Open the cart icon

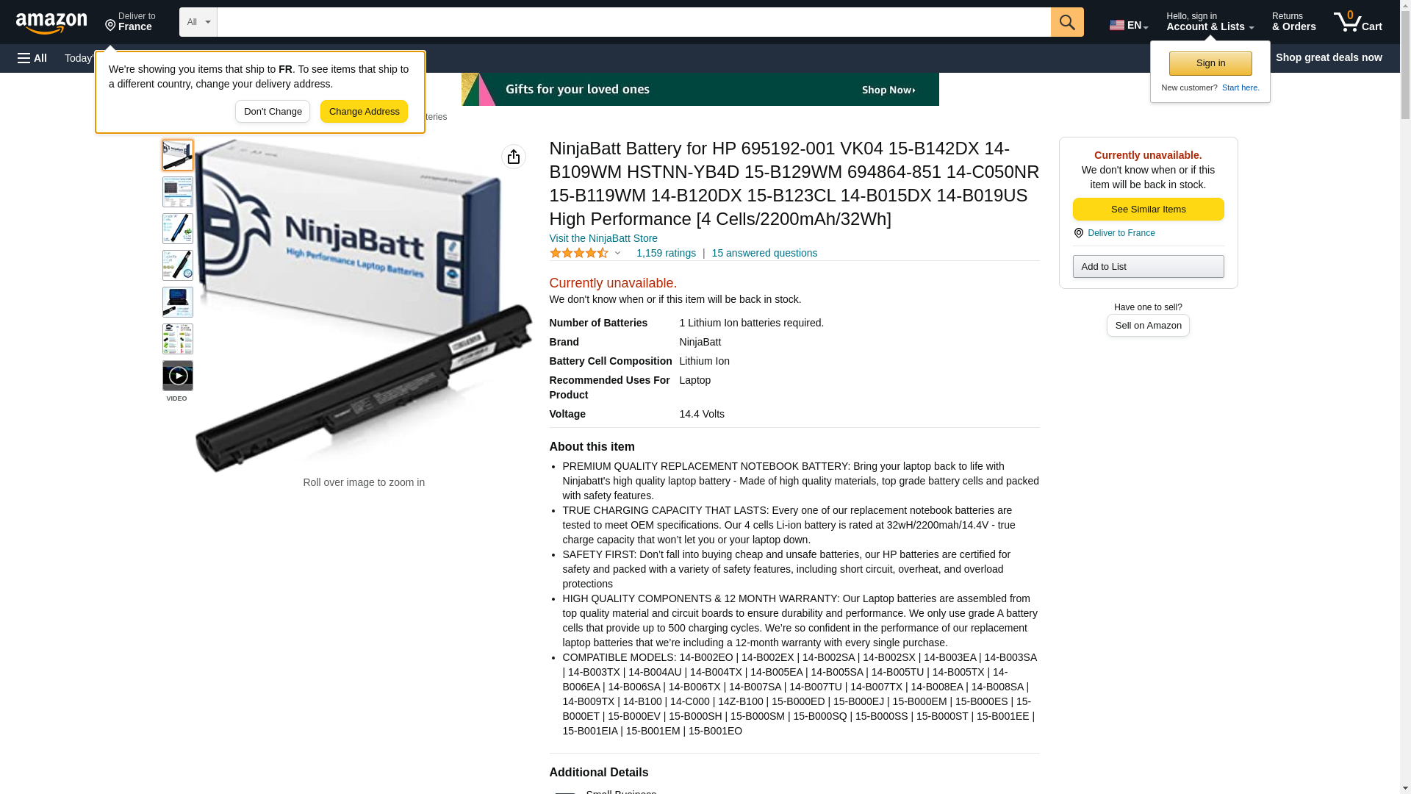1358,21
